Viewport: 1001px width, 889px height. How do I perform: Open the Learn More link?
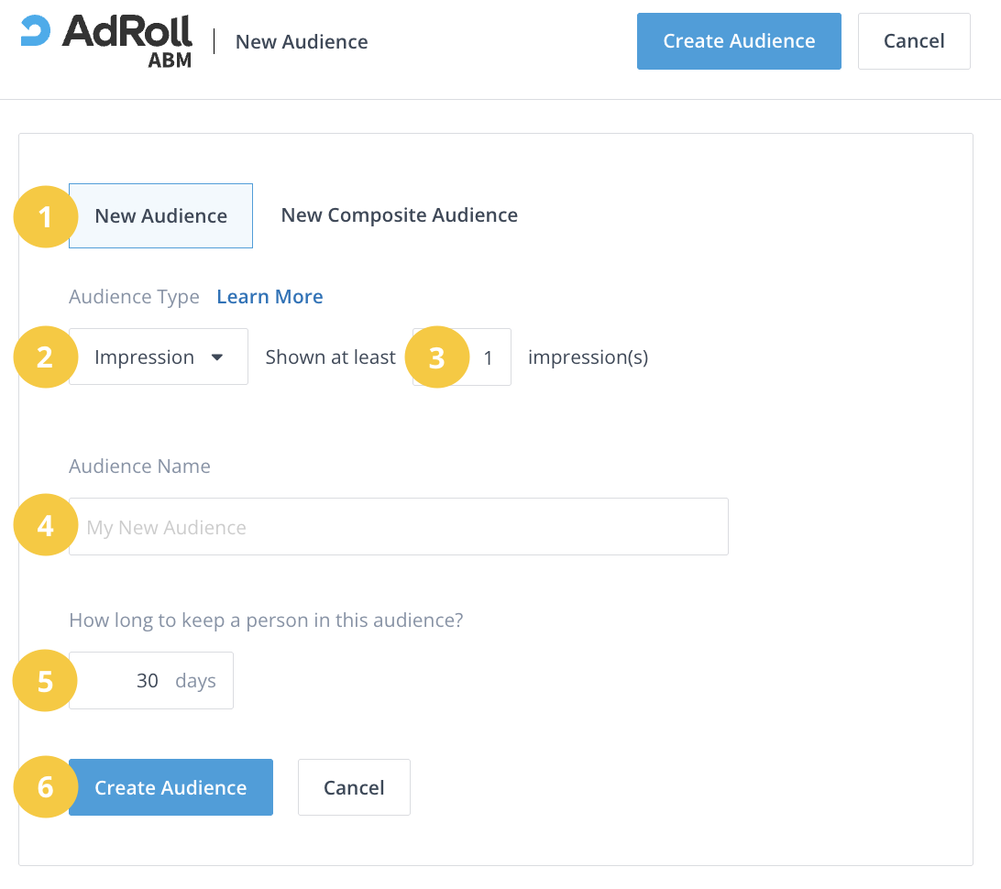pyautogui.click(x=269, y=297)
